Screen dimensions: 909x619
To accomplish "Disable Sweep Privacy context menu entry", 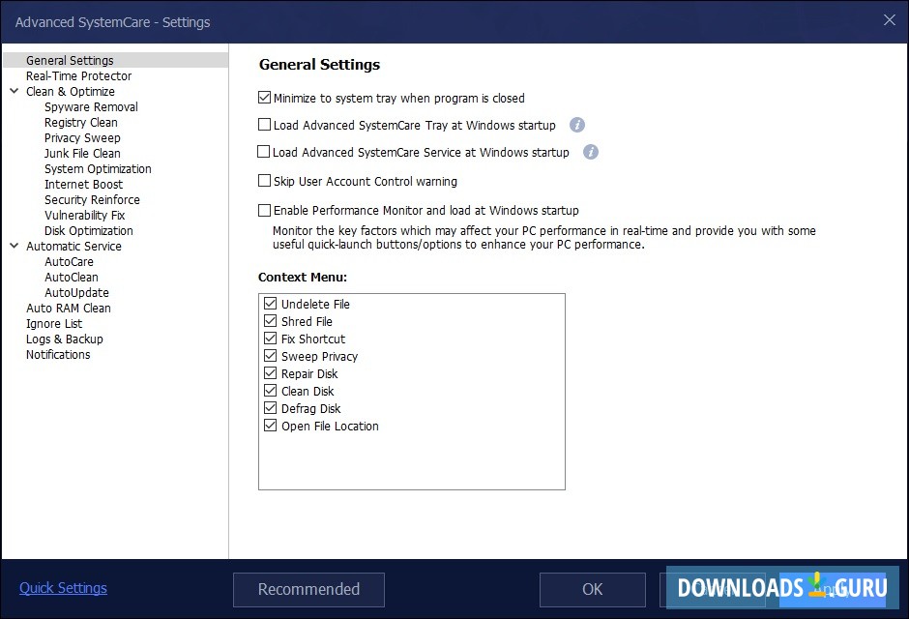I will coord(270,356).
